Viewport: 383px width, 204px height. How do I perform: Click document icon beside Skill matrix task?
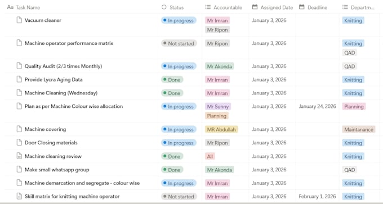[x=19, y=196]
